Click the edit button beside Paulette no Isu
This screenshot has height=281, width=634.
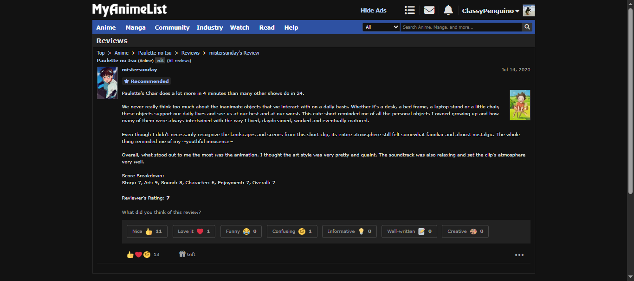160,61
